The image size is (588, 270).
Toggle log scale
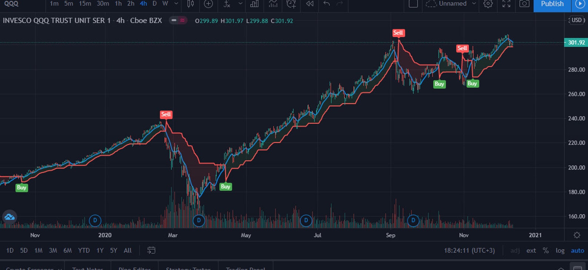[560, 251]
